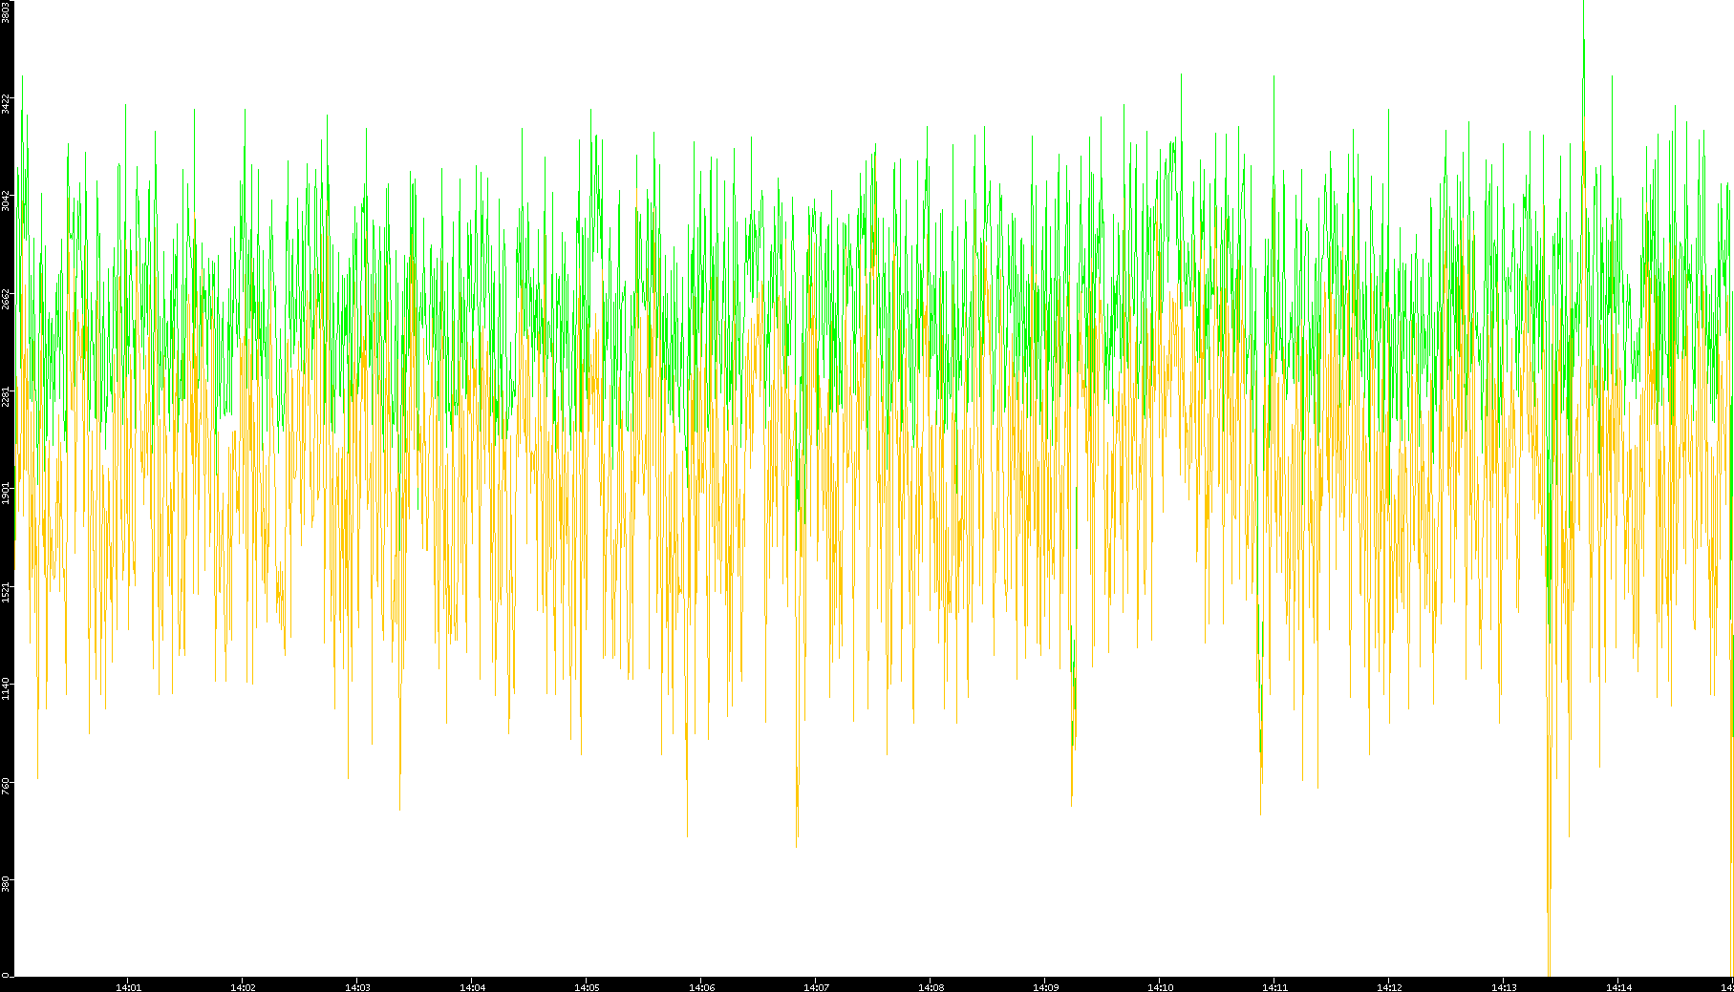
Task: Click the 14:02 time axis label
Action: 243,987
